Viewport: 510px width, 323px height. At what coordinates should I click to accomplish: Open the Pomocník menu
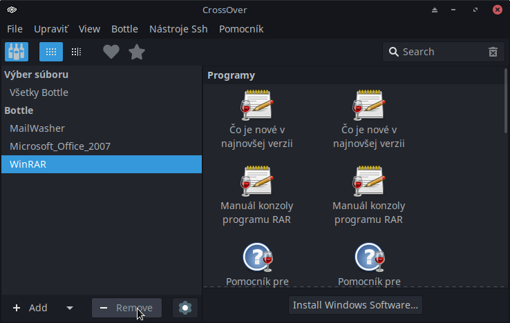pos(241,29)
